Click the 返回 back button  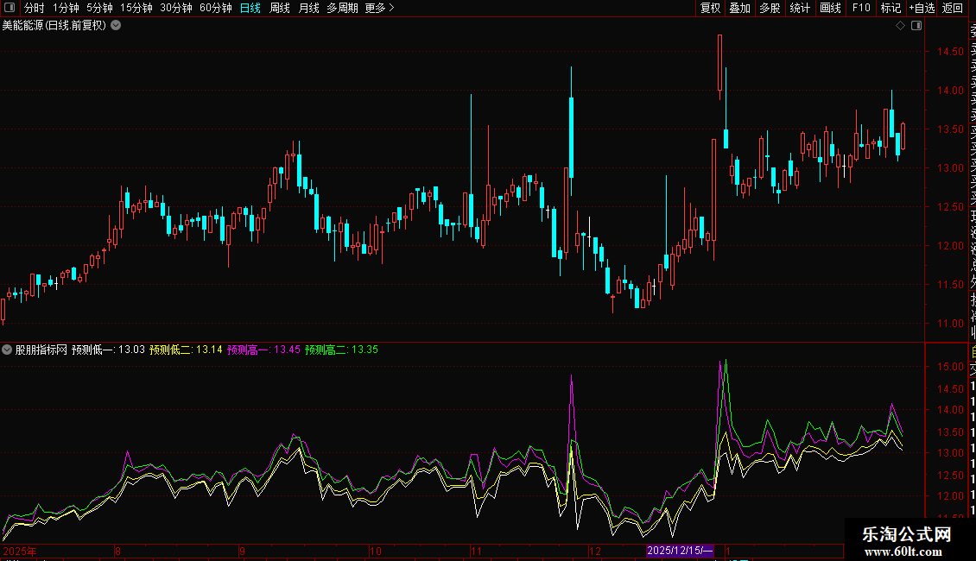point(953,8)
